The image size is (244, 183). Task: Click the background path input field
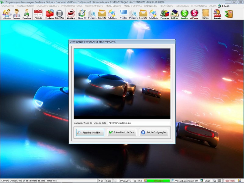pyautogui.click(x=139, y=123)
